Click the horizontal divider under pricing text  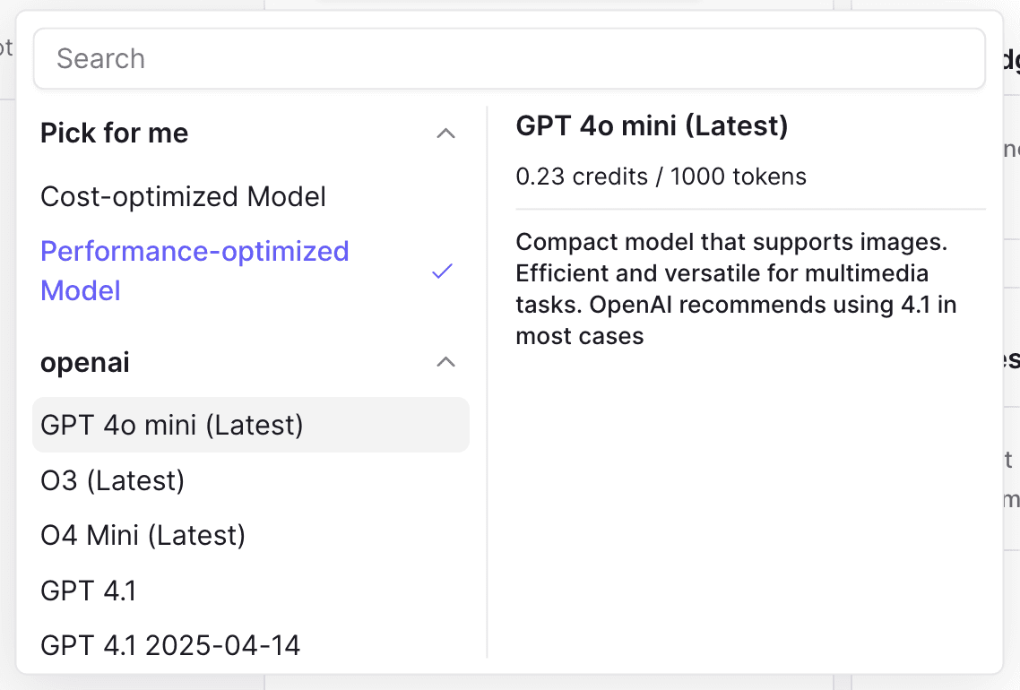click(x=751, y=210)
